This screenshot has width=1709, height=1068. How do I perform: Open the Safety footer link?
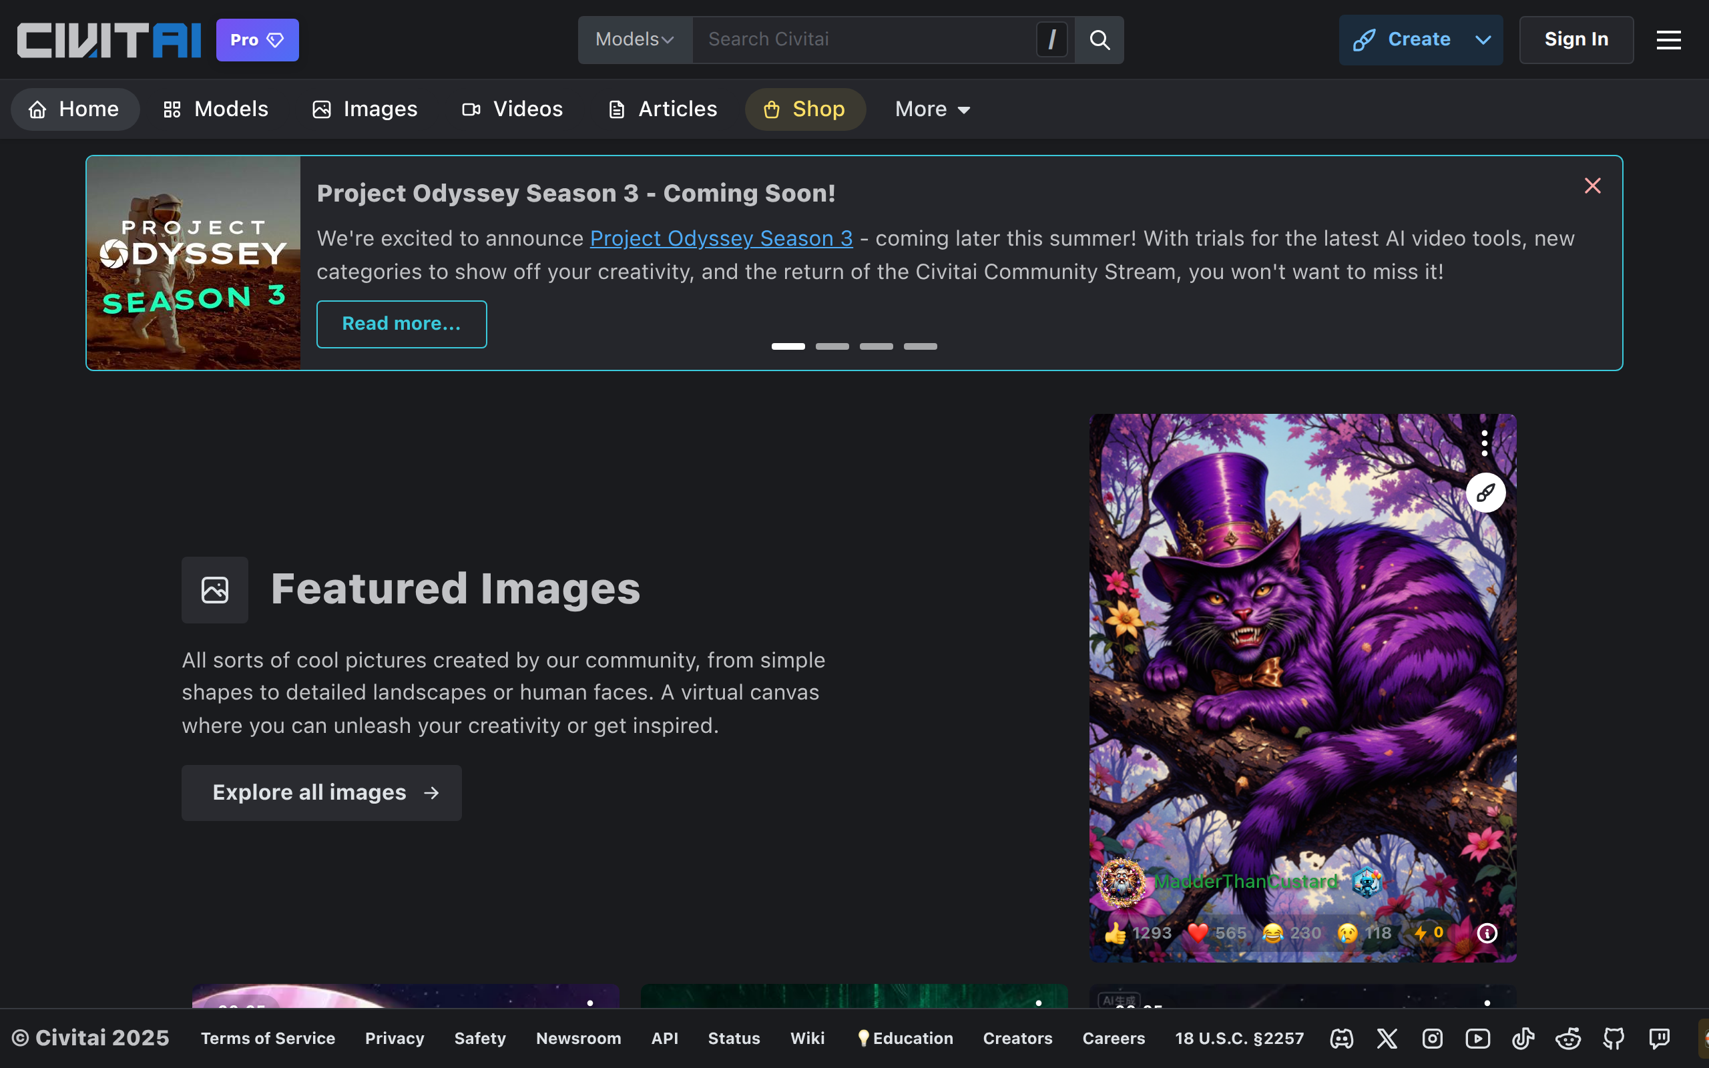(x=480, y=1039)
